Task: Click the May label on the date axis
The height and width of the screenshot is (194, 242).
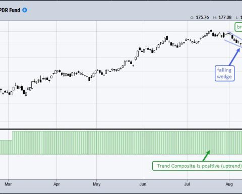Action: [x=97, y=184]
